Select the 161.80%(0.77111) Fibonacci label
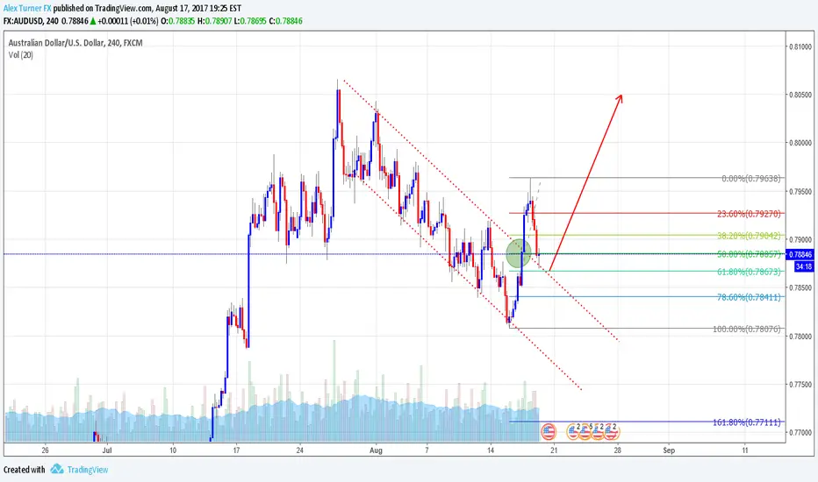This screenshot has width=818, height=482. pos(747,422)
